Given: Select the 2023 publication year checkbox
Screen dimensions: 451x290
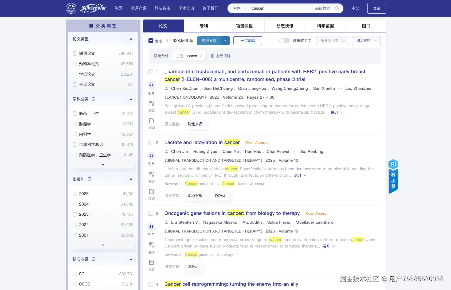Looking at the screenshot, I should pos(75,214).
